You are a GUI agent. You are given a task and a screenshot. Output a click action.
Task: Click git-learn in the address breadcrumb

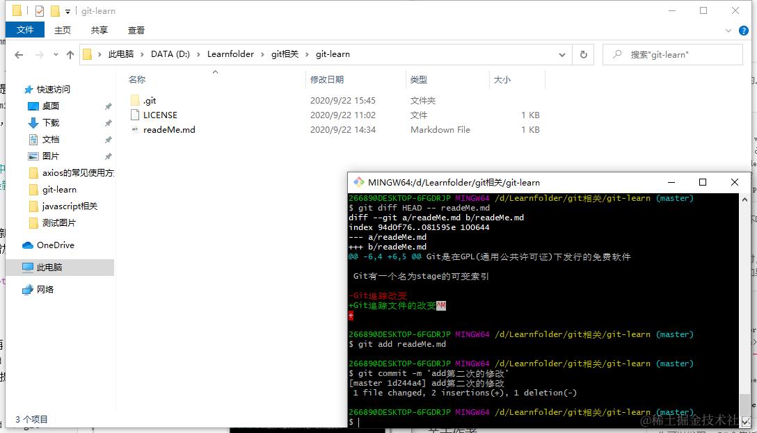333,54
